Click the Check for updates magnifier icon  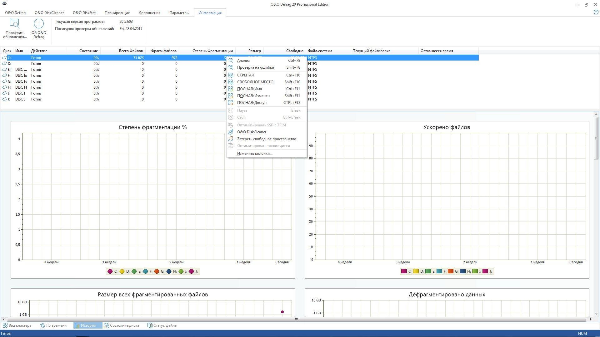click(x=15, y=24)
